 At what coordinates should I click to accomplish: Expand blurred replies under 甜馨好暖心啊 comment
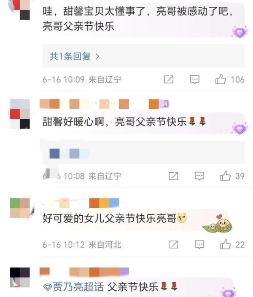pyautogui.click(x=143, y=153)
